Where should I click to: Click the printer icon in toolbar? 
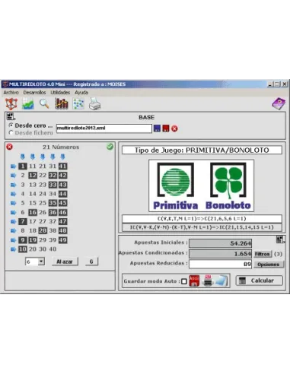pyautogui.click(x=95, y=104)
